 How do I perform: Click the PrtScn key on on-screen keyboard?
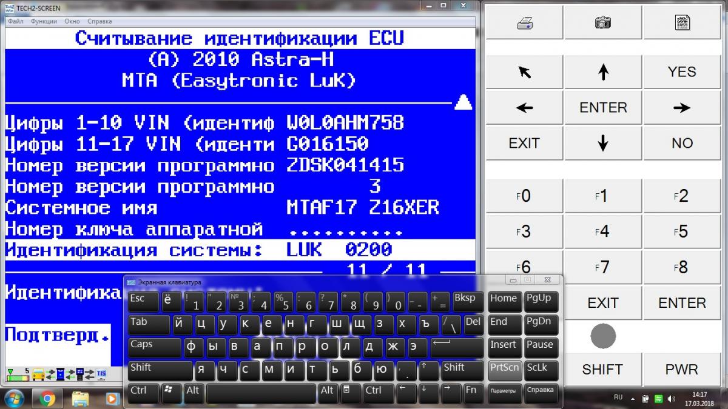[x=505, y=370]
